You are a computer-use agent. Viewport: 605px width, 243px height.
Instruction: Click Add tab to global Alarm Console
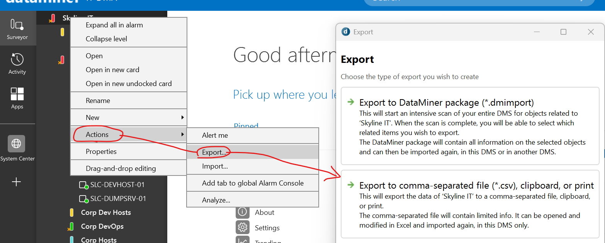point(253,183)
